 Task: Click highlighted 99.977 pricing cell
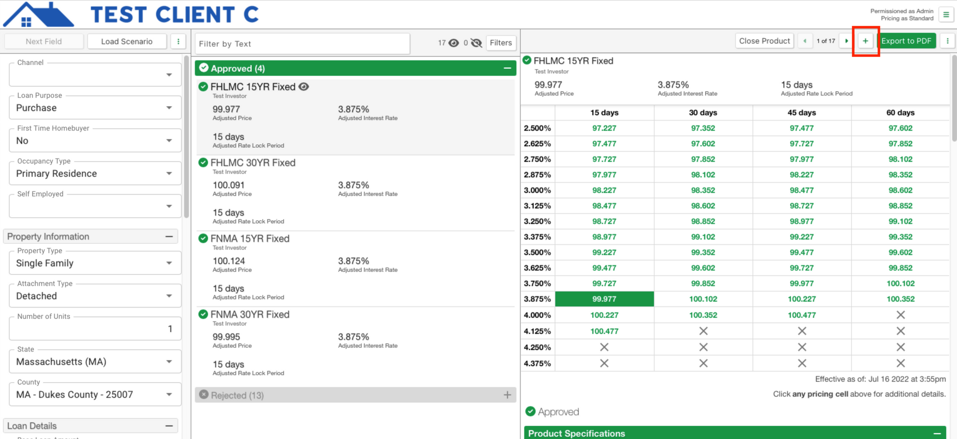tap(604, 299)
